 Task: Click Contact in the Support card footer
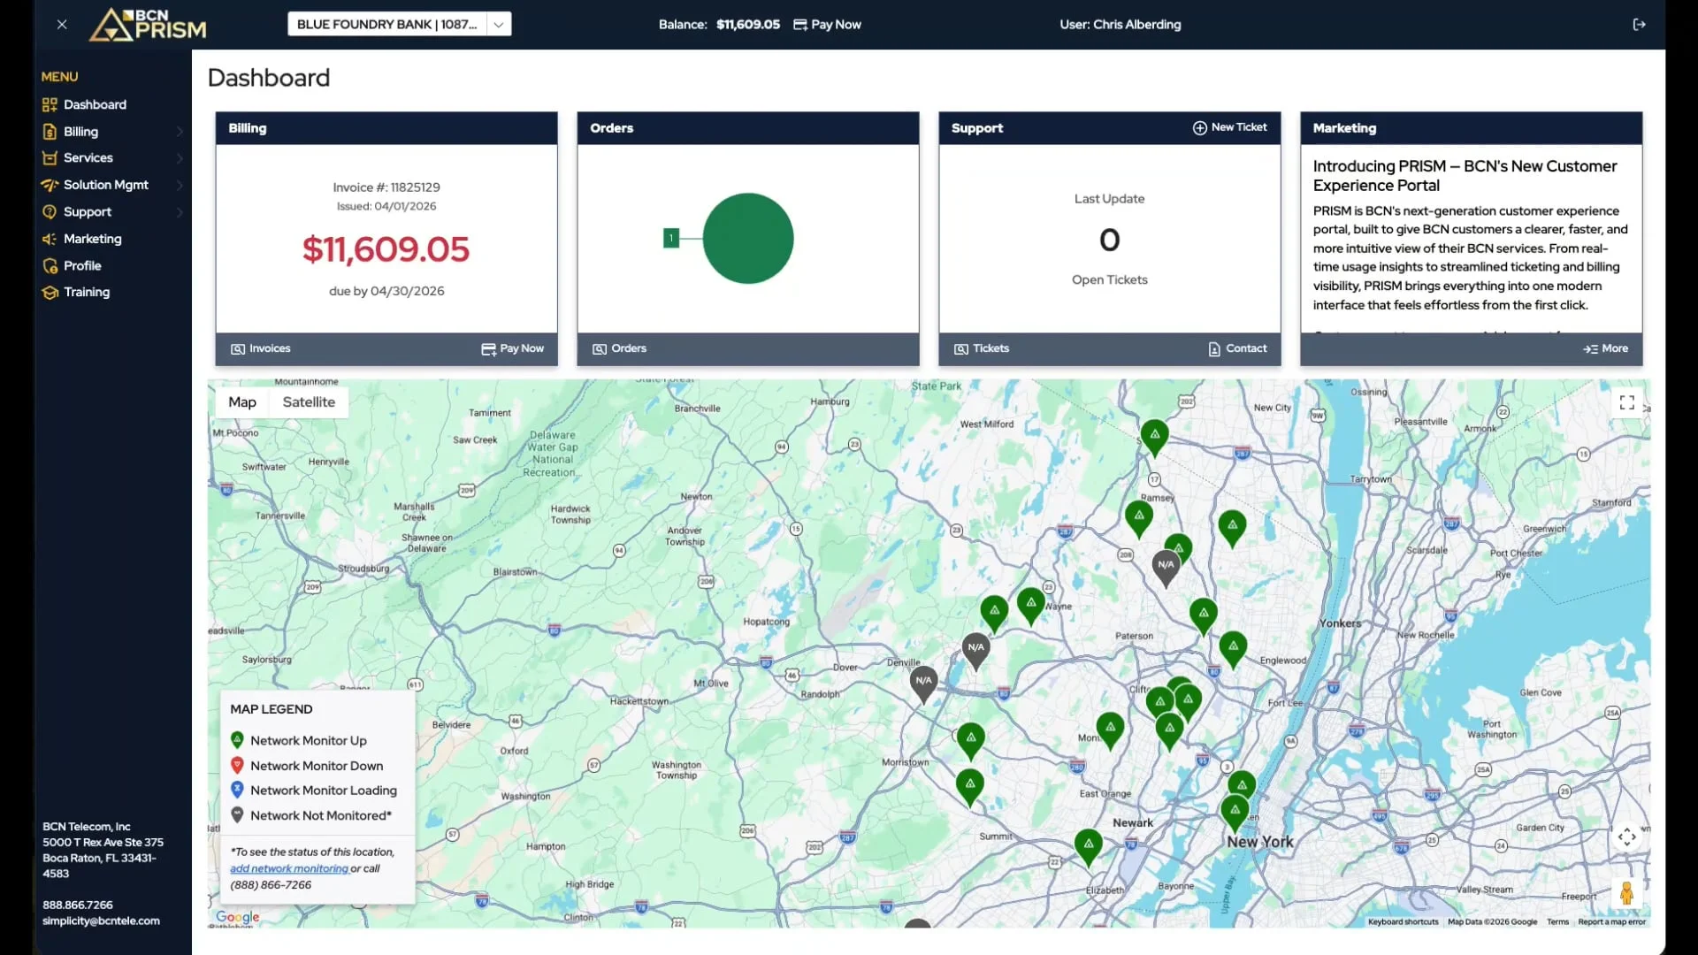coord(1237,349)
